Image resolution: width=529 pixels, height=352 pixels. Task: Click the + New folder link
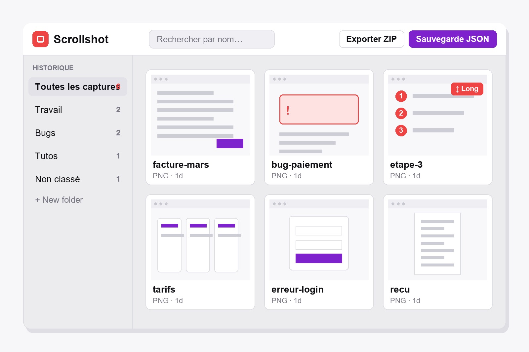59,200
